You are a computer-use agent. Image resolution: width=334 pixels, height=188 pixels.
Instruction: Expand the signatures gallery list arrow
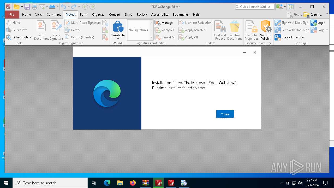151,37
